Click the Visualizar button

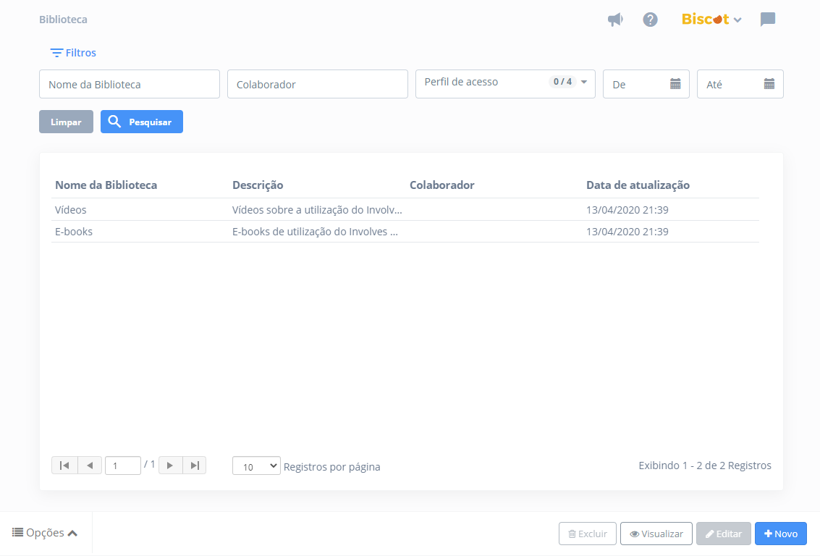coord(656,534)
